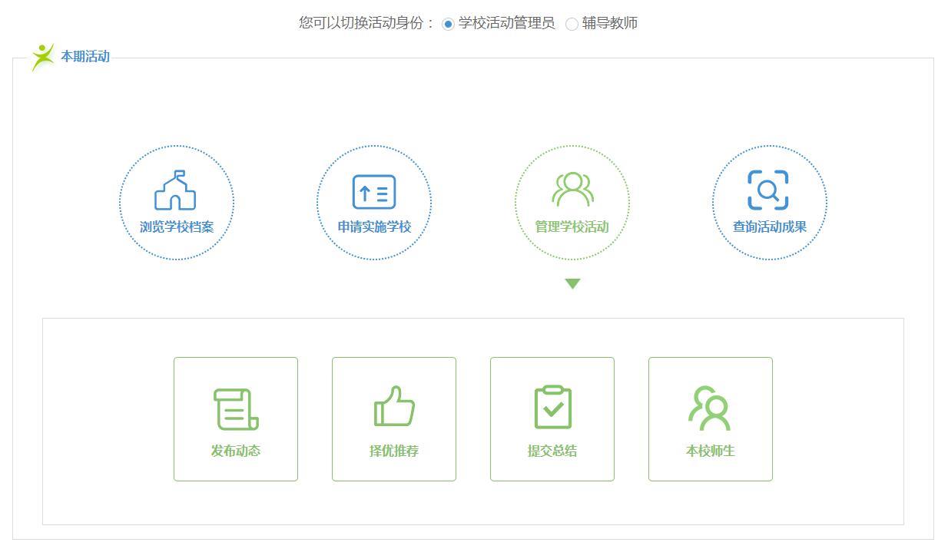Click the two-person icon for school teachers and students
This screenshot has height=552, width=948.
click(709, 408)
